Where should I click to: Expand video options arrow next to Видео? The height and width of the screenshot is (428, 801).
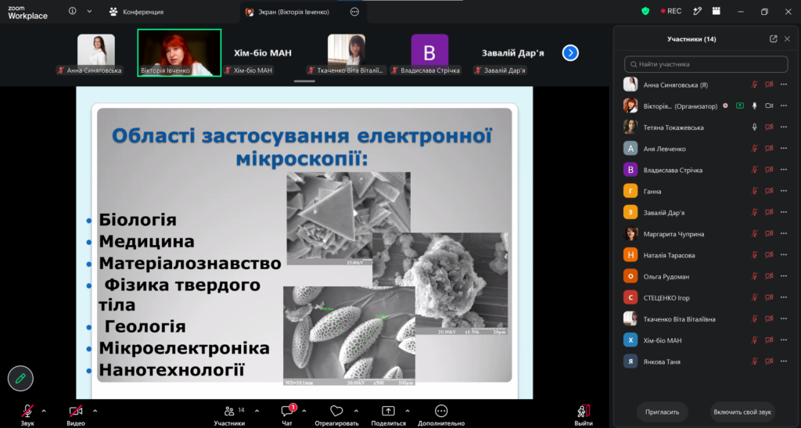[95, 411]
